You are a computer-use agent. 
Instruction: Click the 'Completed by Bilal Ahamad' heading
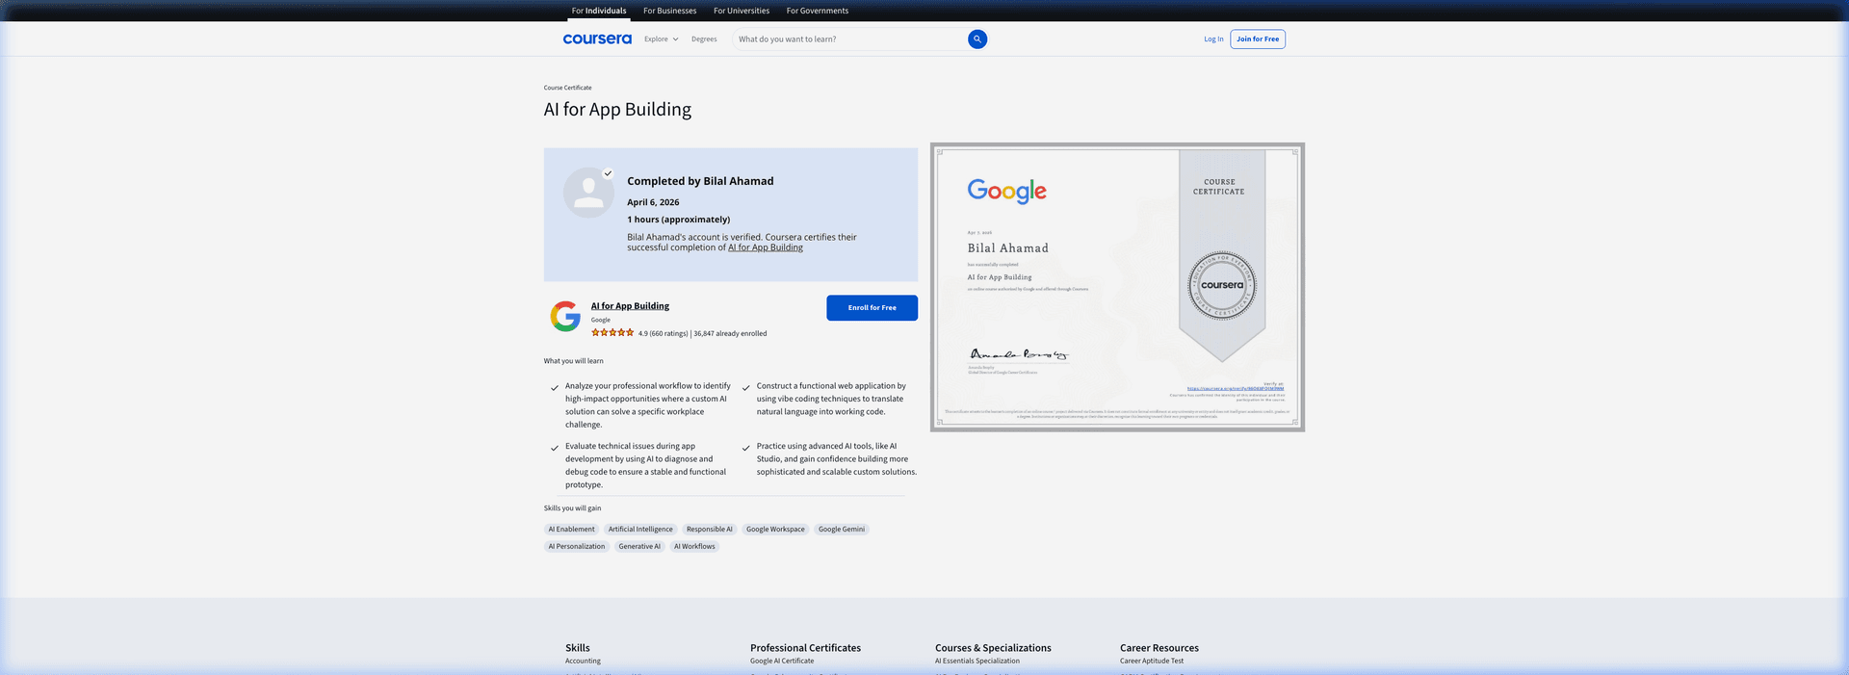[700, 181]
